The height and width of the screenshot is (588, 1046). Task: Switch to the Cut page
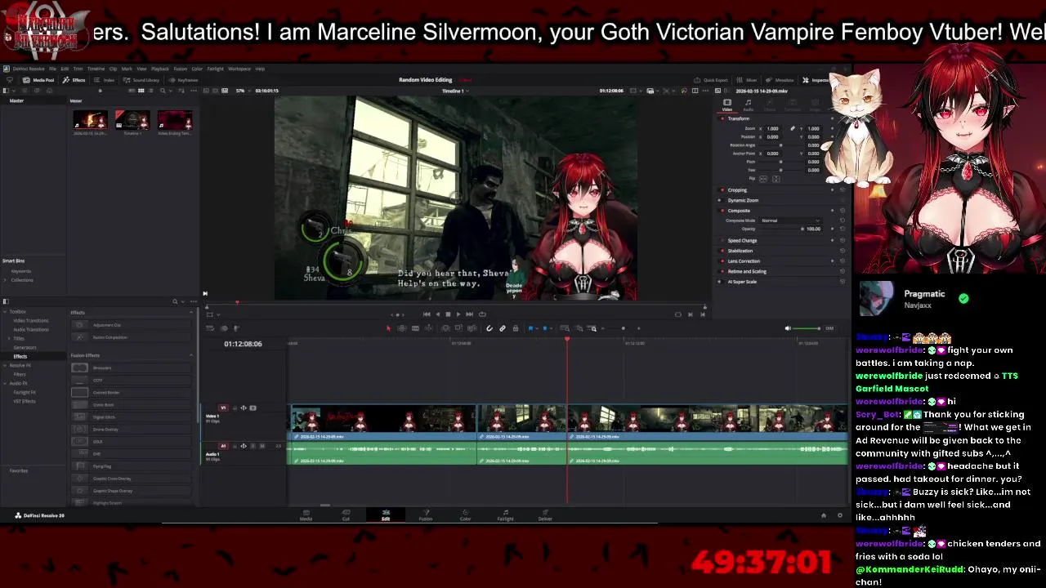(x=346, y=515)
